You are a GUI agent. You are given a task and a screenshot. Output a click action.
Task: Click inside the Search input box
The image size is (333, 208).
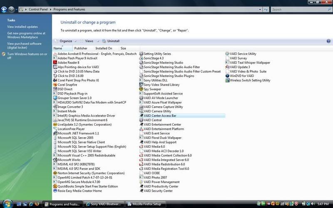pyautogui.click(x=299, y=9)
